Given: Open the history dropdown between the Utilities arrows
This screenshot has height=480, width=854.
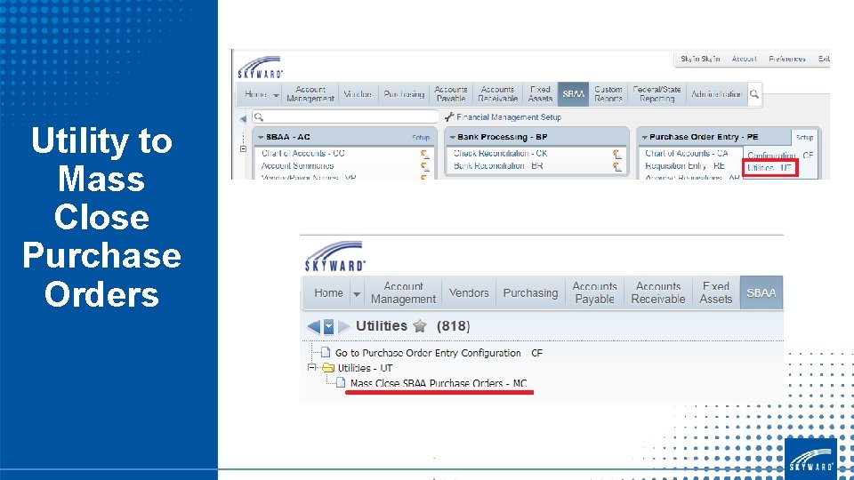Looking at the screenshot, I should point(328,326).
